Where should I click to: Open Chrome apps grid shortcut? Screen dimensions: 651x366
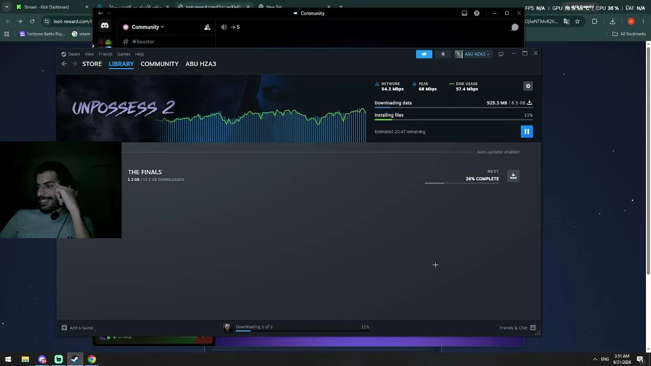tap(7, 34)
